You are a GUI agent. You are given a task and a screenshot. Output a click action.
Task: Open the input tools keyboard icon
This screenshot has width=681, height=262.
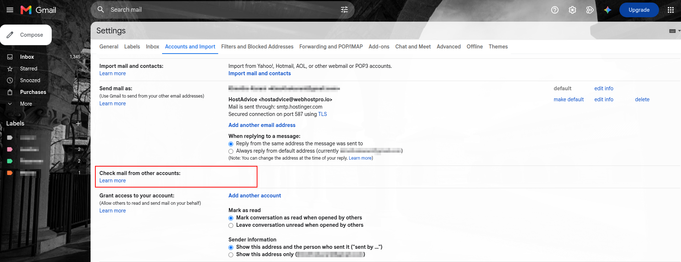pos(672,31)
